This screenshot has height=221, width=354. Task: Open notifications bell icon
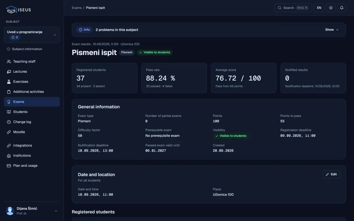342,8
